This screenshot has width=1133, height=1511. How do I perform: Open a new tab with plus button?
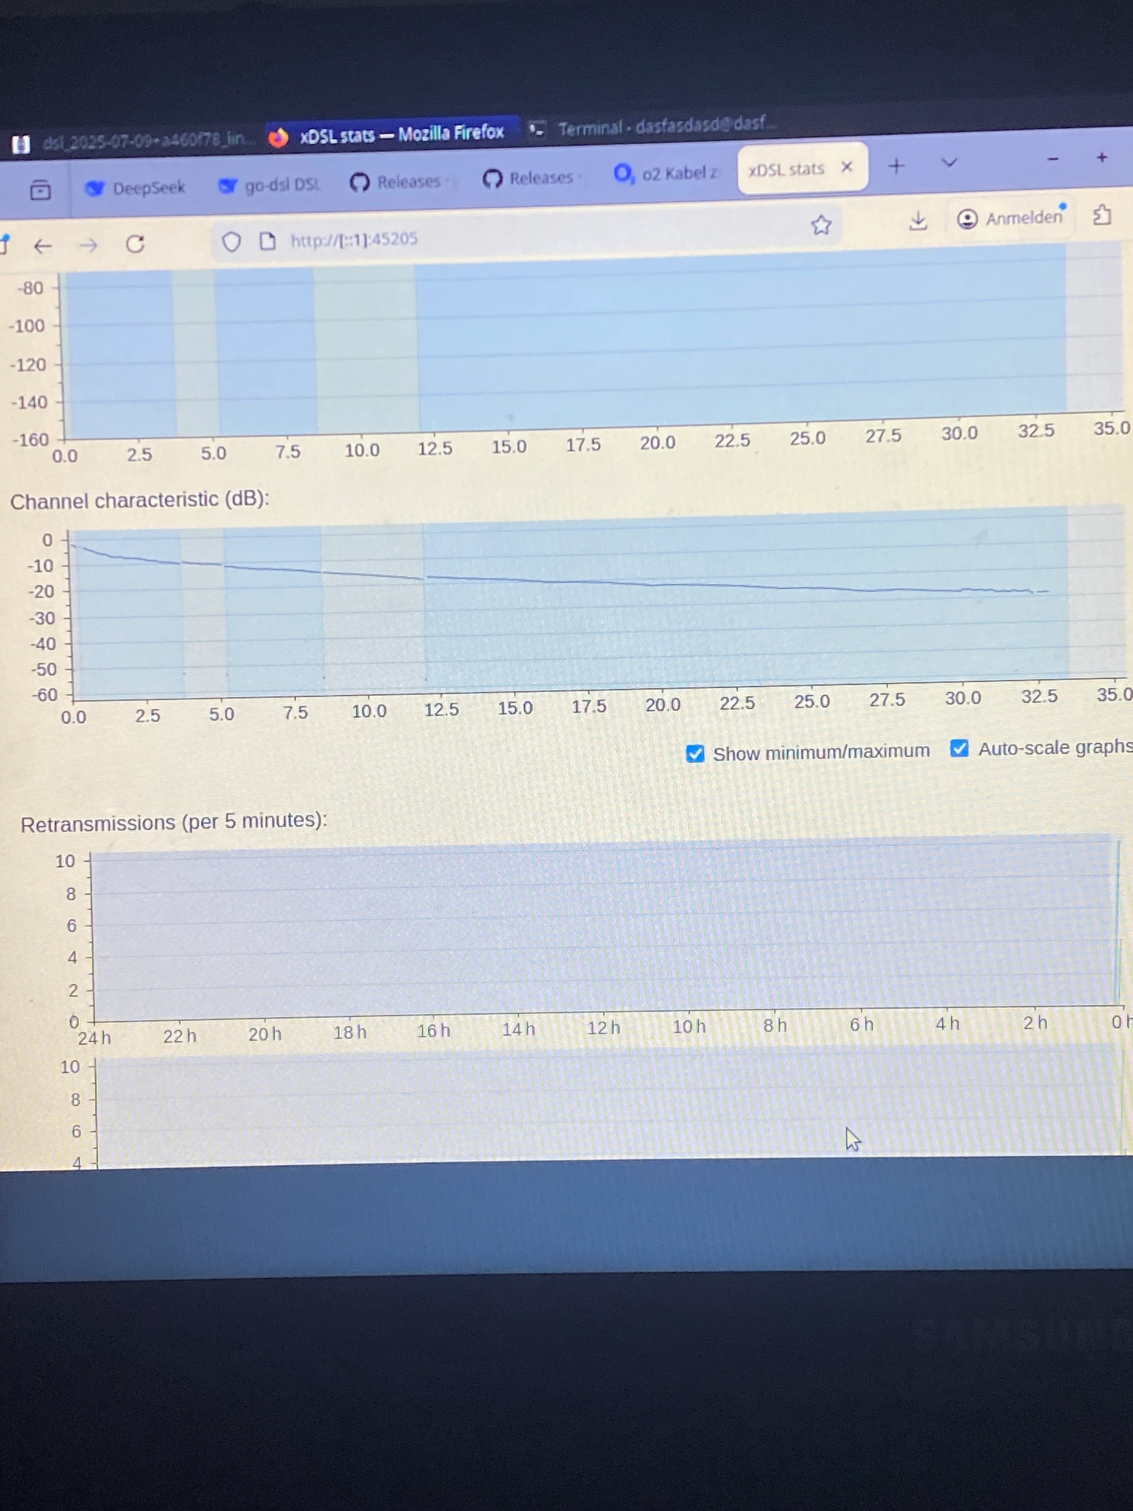[897, 165]
